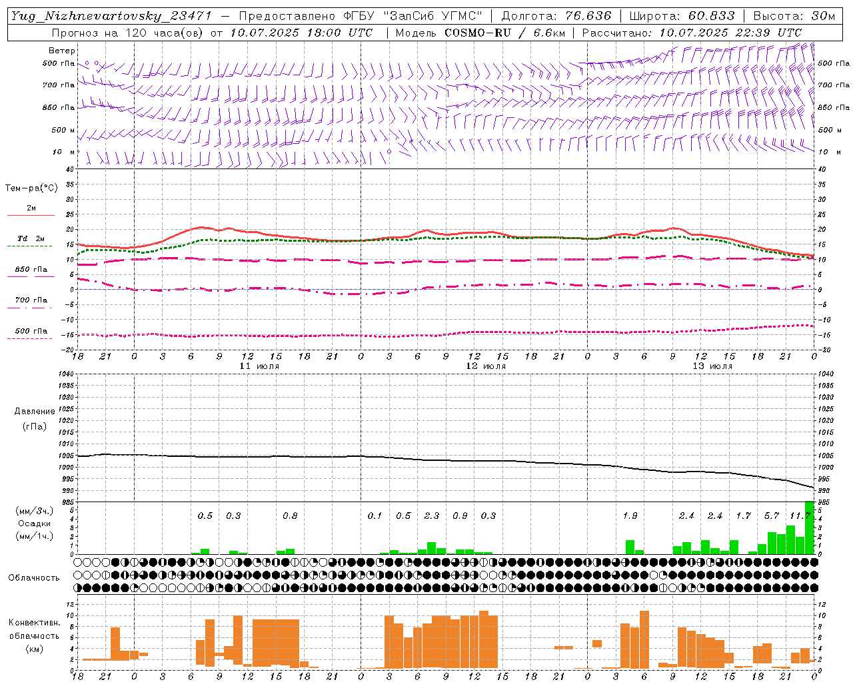Click the 13 июля date label
853x682 pixels.
coord(712,366)
